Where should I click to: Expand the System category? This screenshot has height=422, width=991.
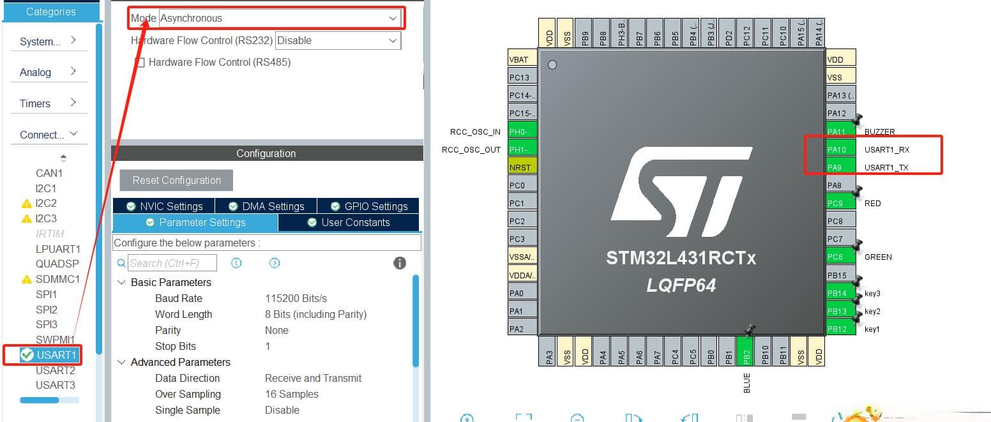click(x=49, y=41)
